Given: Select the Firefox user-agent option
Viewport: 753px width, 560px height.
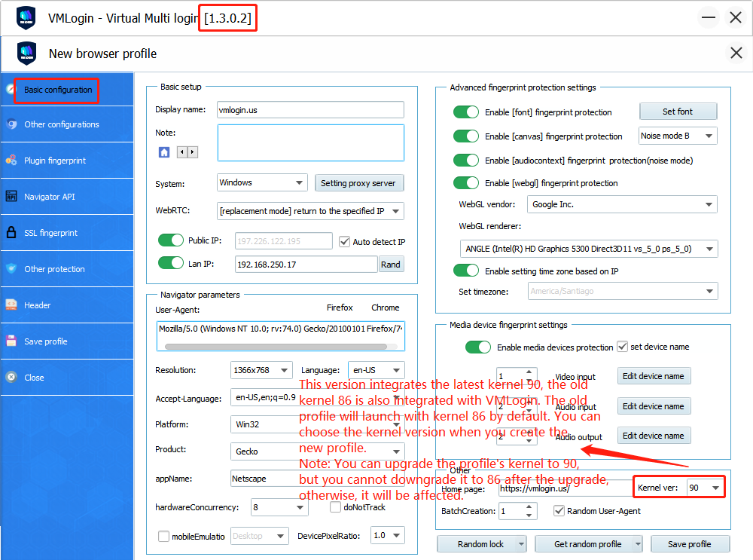Looking at the screenshot, I should point(340,308).
